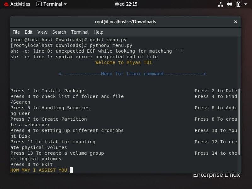Click the speaker volume icon in system tray
The height and width of the screenshot is (189, 252).
tap(229, 4)
